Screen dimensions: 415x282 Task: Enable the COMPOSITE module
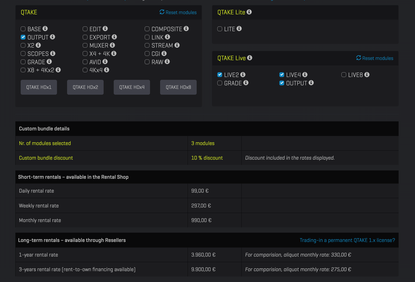pyautogui.click(x=147, y=29)
